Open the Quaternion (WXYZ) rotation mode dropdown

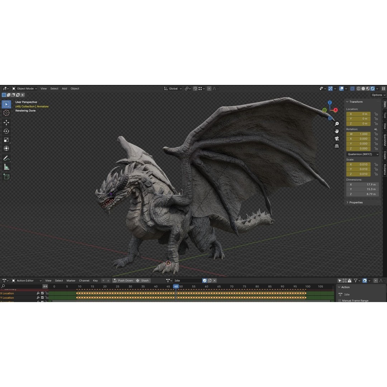363,154
